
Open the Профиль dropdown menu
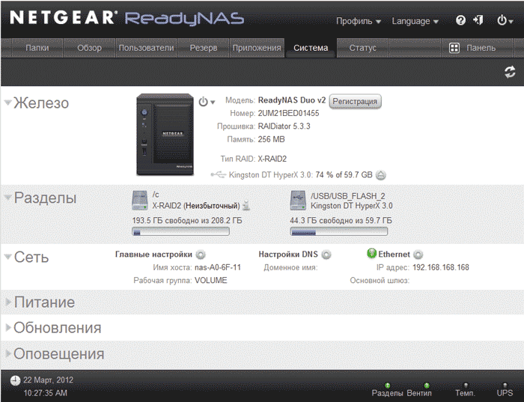(x=359, y=21)
